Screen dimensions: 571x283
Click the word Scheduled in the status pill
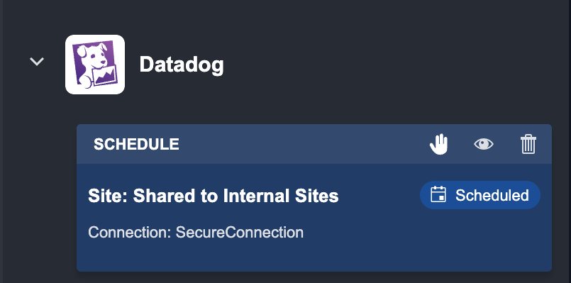492,195
